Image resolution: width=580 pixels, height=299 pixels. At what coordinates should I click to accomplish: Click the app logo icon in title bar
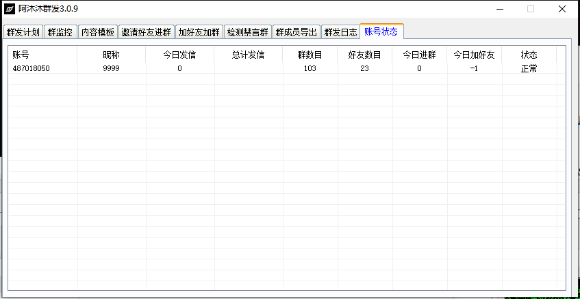(x=10, y=10)
